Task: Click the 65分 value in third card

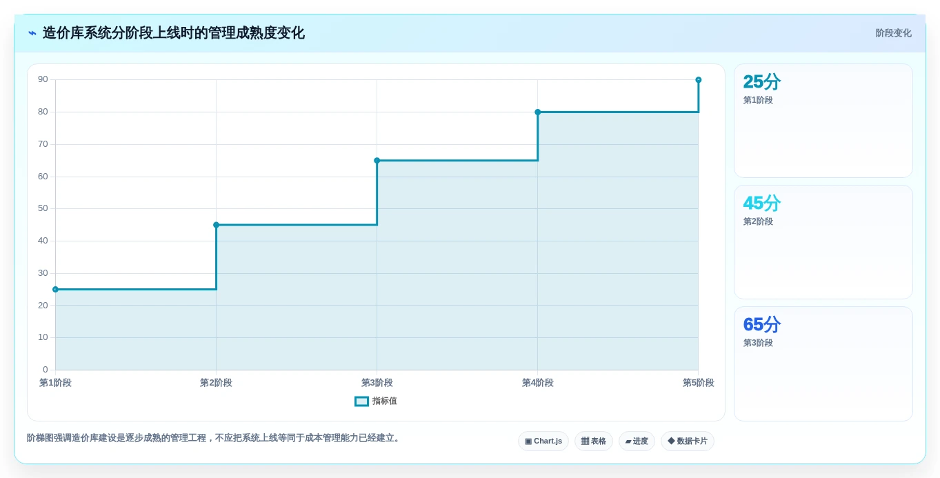Action: [x=762, y=325]
